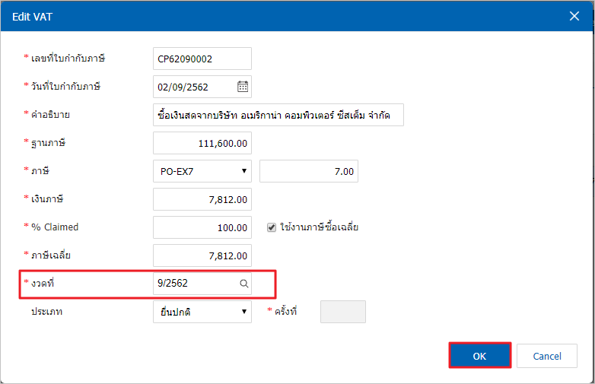Screen dimensions: 595x384
Task: Click the เงินภาษี label
Action: click(x=47, y=199)
